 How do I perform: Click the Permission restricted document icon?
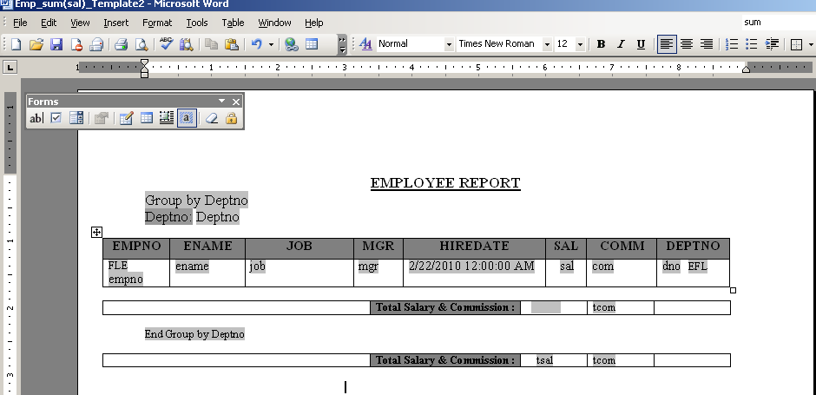(x=76, y=45)
